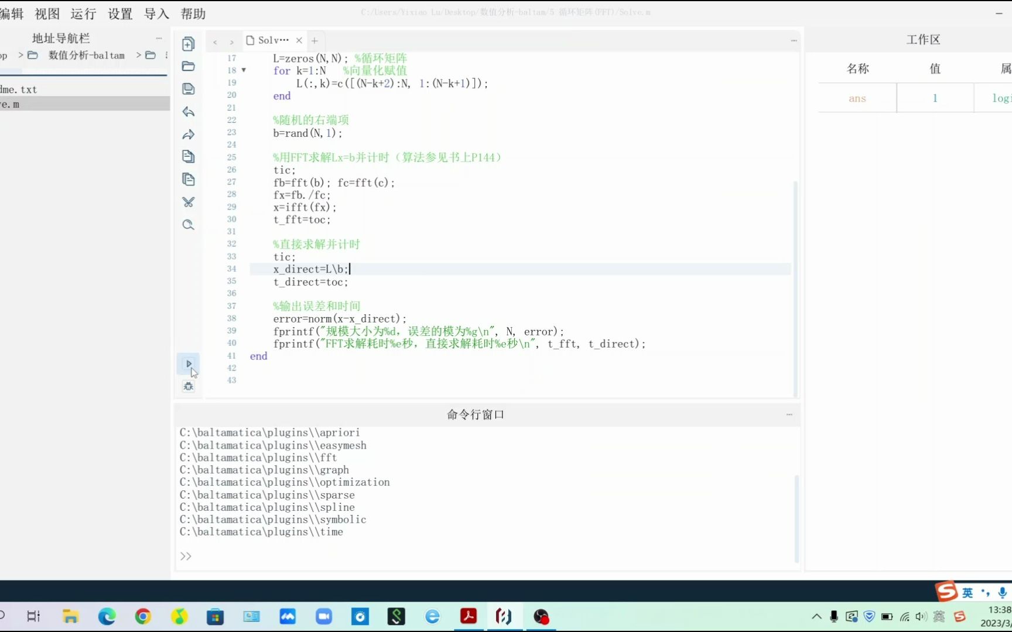Open the 编辑 menu
Image resolution: width=1012 pixels, height=632 pixels.
click(12, 14)
